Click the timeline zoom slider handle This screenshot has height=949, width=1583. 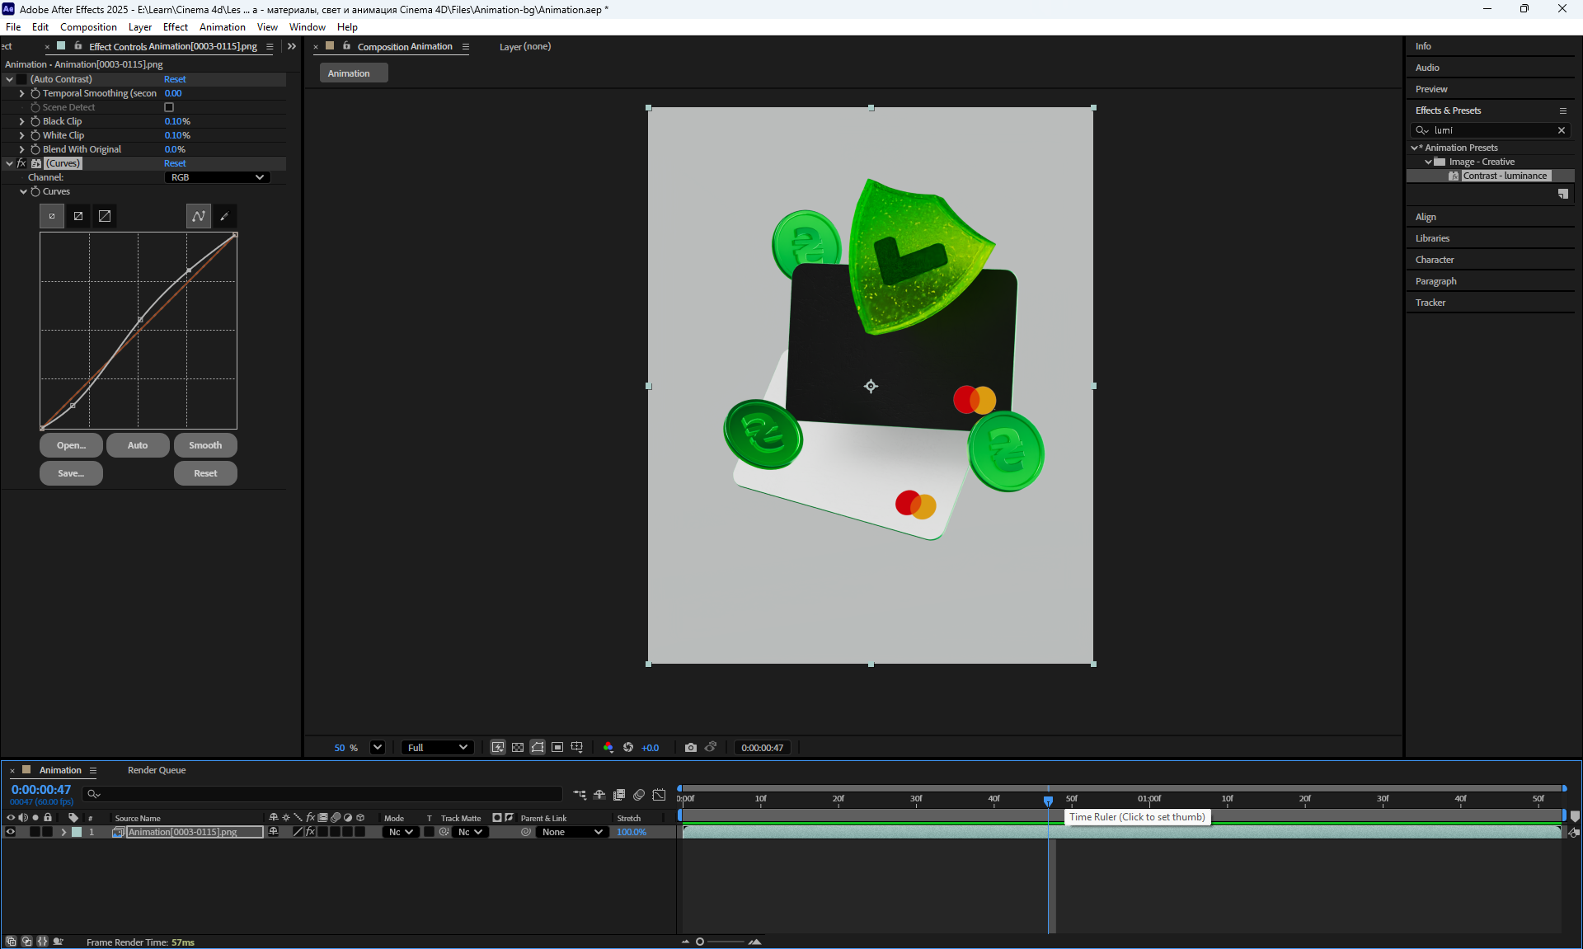(x=700, y=942)
